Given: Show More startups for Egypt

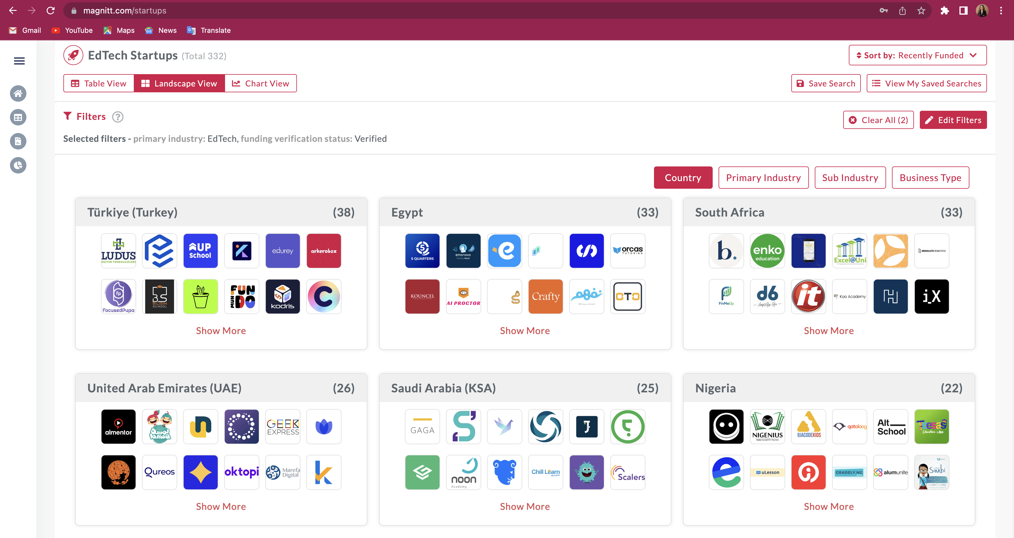Looking at the screenshot, I should point(525,331).
